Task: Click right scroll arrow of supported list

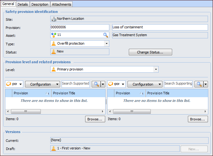Action: pyautogui.click(x=103, y=112)
